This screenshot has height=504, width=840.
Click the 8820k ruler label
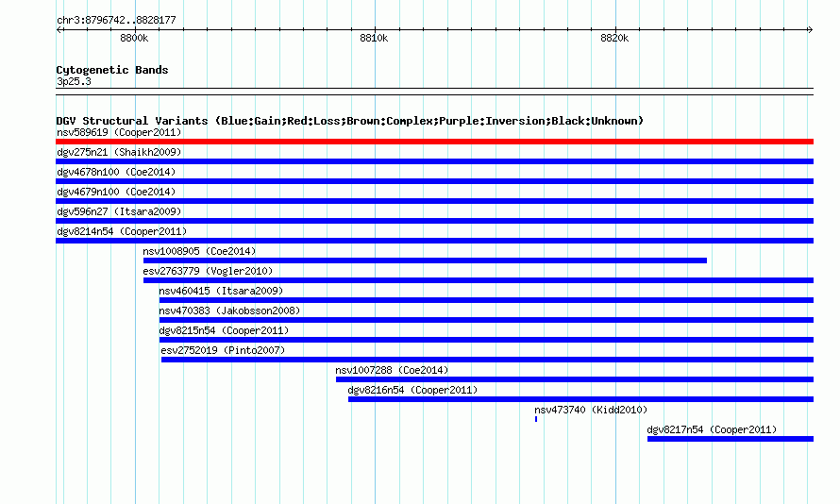point(614,38)
